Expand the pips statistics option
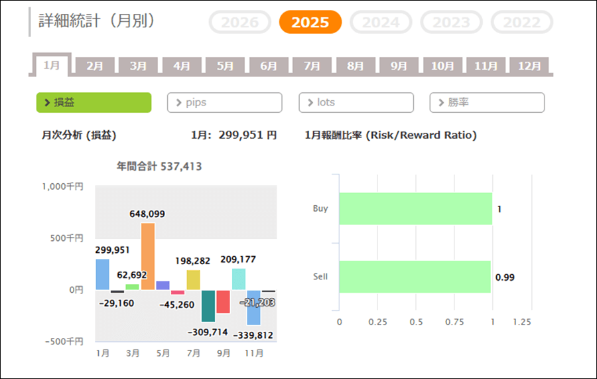 [x=224, y=103]
